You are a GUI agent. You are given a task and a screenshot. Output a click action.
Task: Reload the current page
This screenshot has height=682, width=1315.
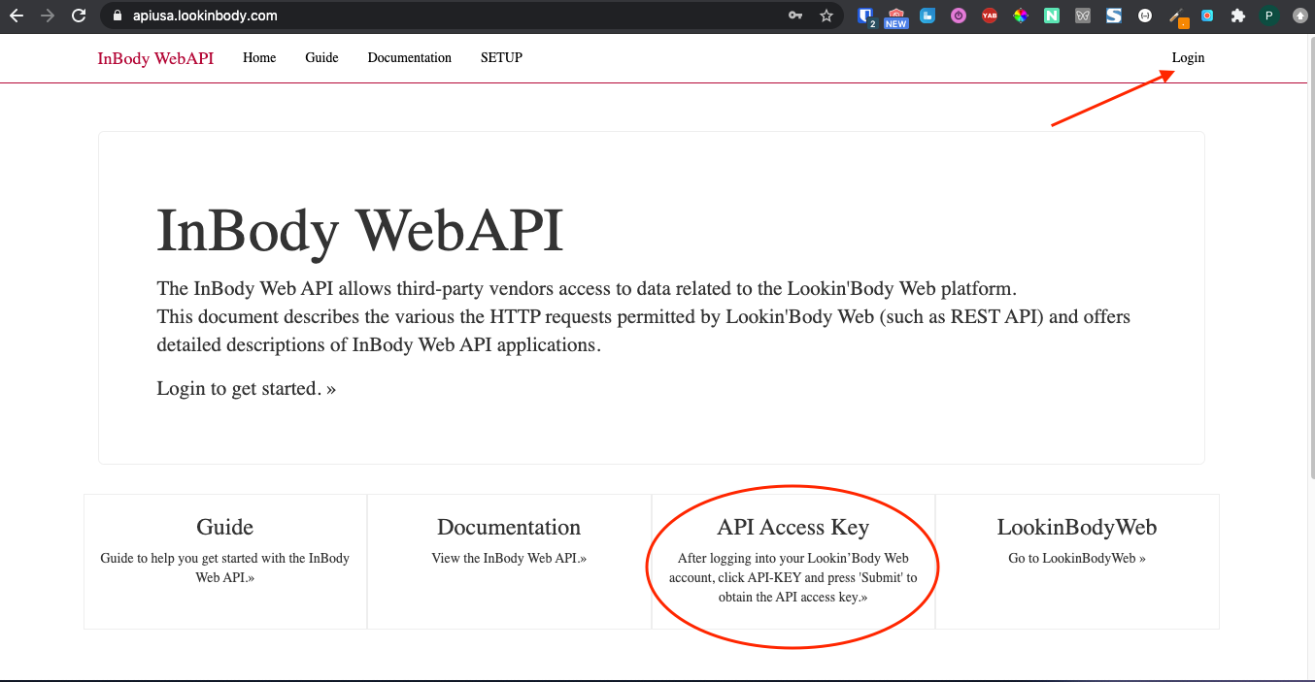point(80,16)
